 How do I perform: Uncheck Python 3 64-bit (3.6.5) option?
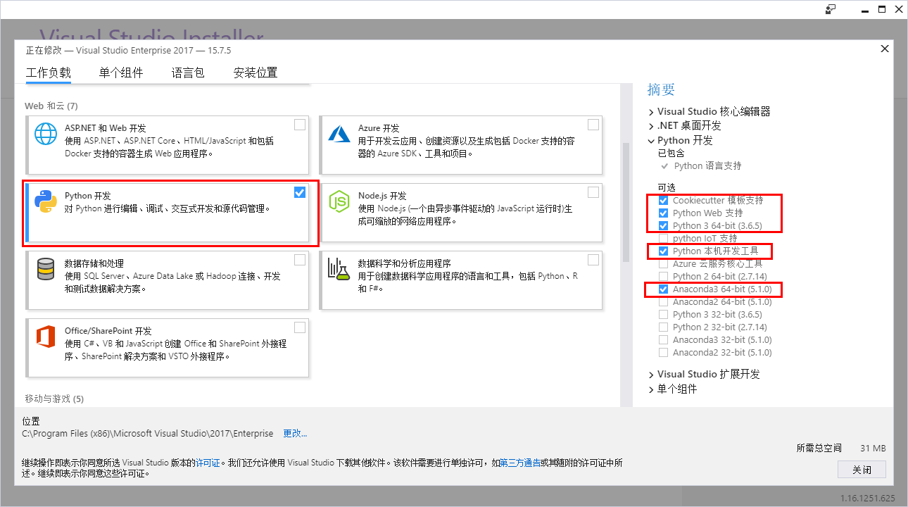click(x=663, y=226)
